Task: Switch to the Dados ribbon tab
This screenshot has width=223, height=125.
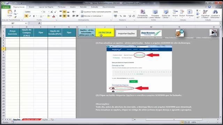Action: (73, 7)
